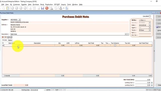Switch to the Matrix tab

click(10, 40)
